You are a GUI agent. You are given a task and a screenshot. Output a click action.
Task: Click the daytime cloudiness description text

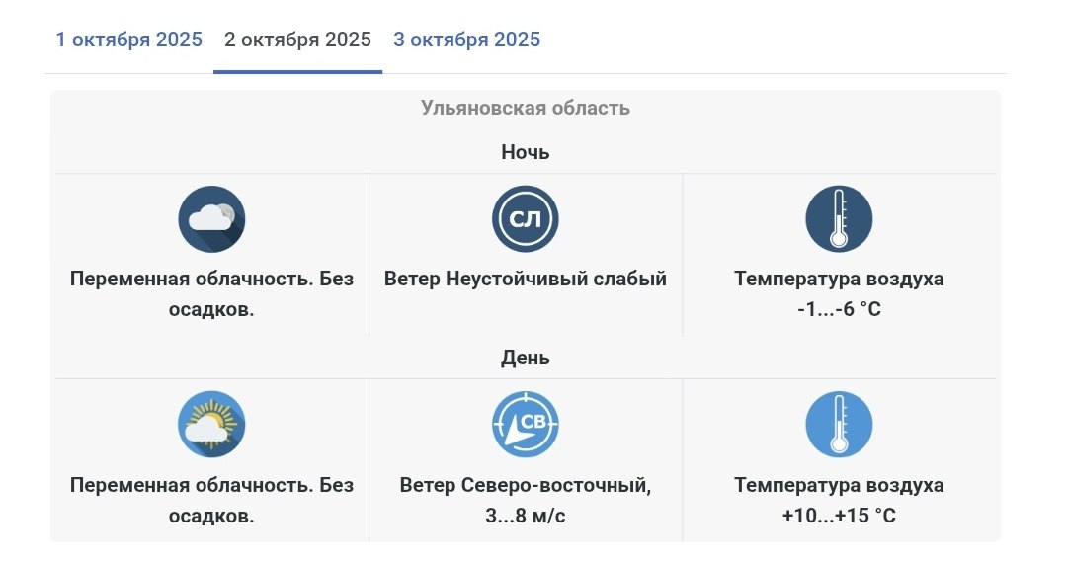click(211, 500)
